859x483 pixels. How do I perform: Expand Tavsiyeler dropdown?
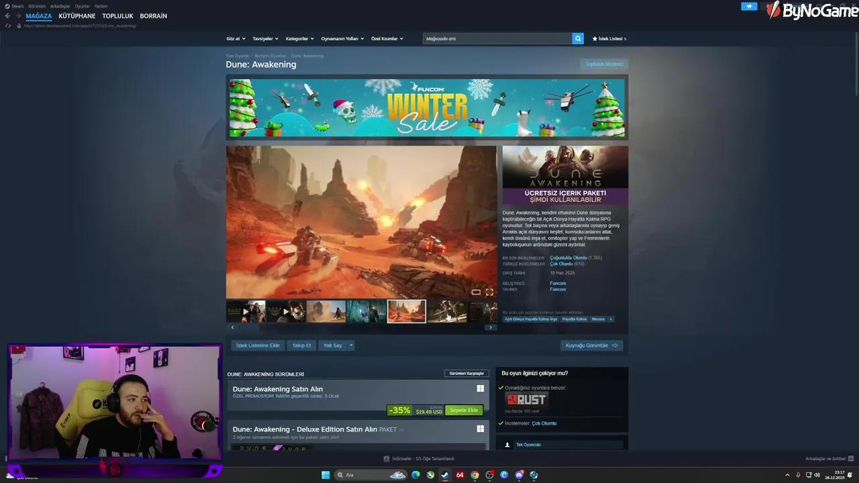pos(265,39)
